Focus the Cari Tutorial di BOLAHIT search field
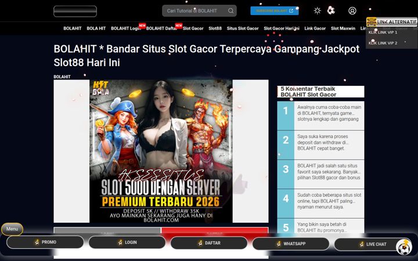418x261 pixels. coord(199,10)
